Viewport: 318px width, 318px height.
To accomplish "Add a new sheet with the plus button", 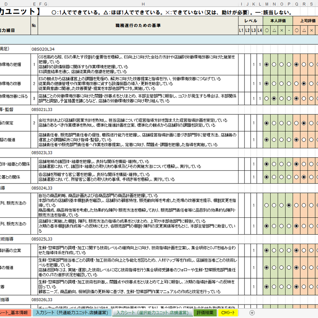I will 252,313.
